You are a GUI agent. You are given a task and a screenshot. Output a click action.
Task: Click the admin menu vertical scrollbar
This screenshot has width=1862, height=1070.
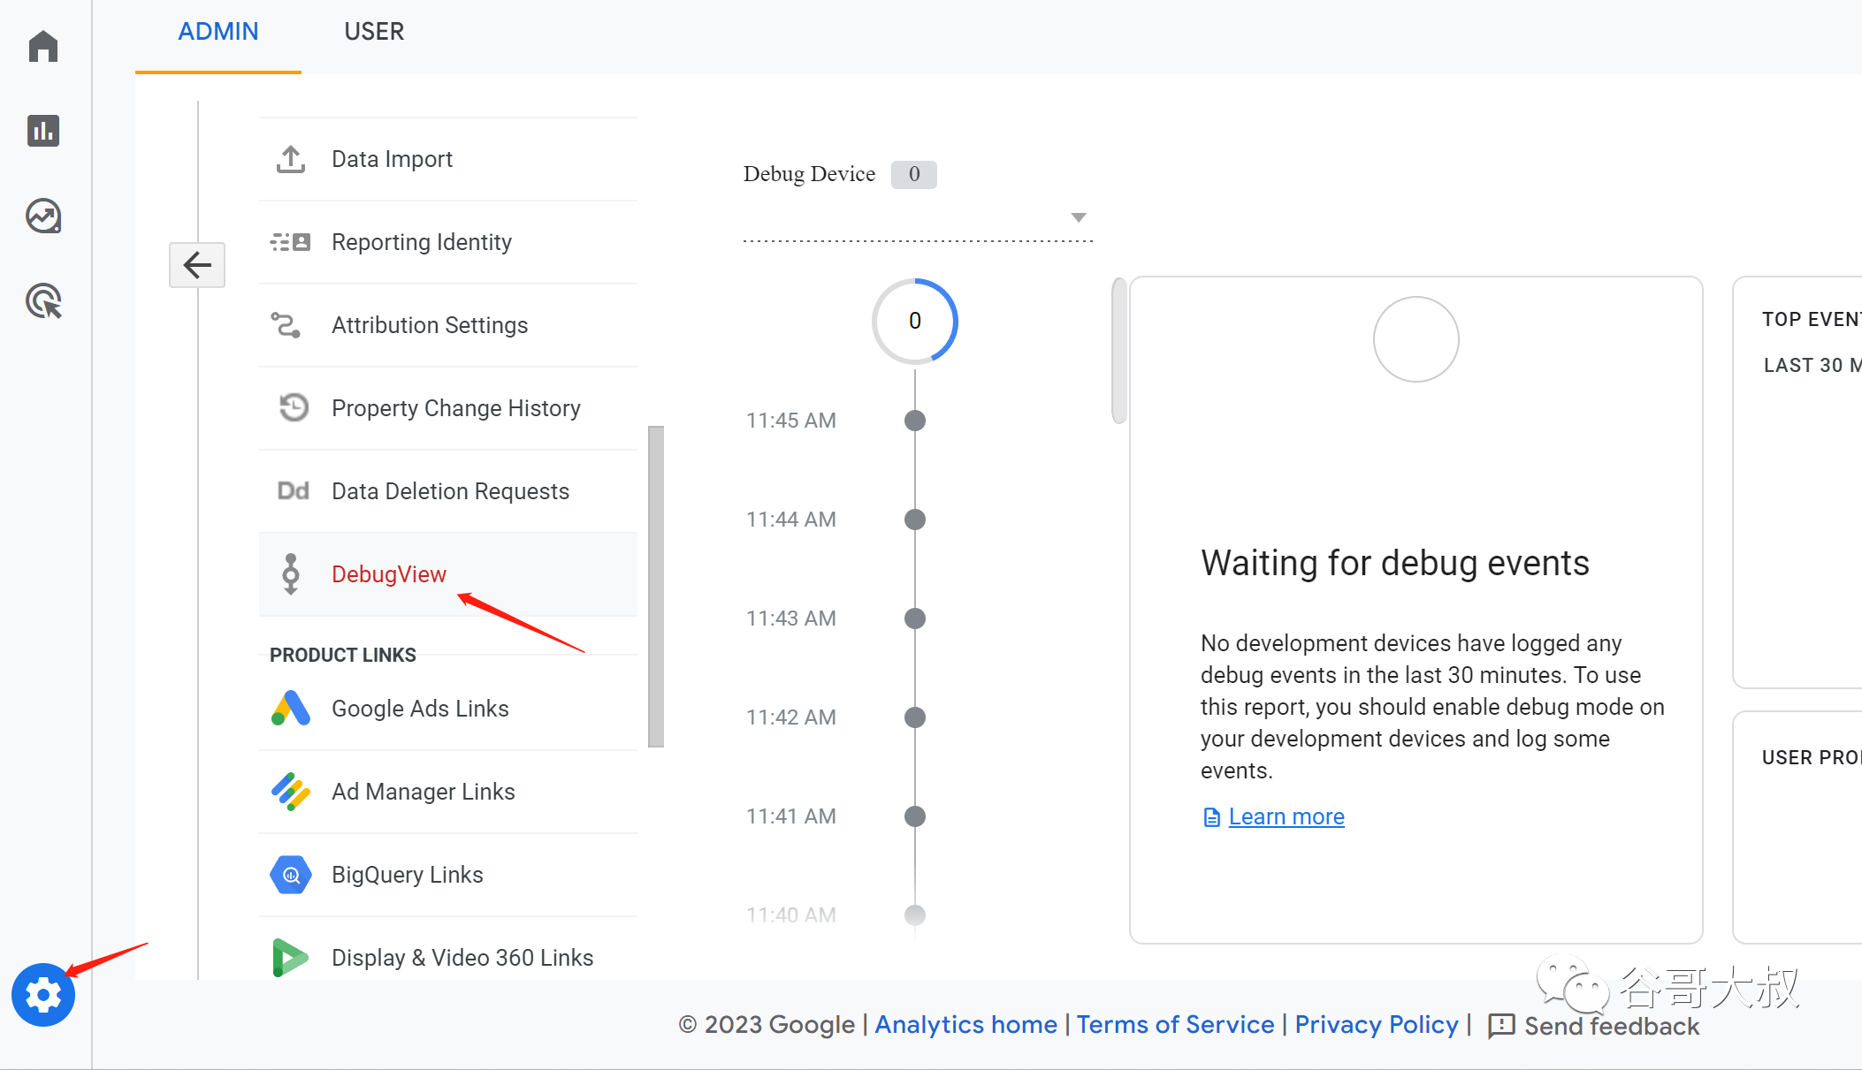pyautogui.click(x=656, y=587)
